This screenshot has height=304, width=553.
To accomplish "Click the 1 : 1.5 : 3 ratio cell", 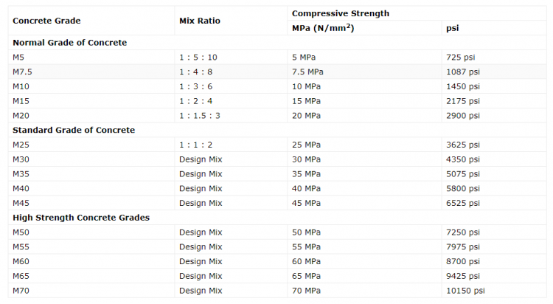I will (x=199, y=116).
